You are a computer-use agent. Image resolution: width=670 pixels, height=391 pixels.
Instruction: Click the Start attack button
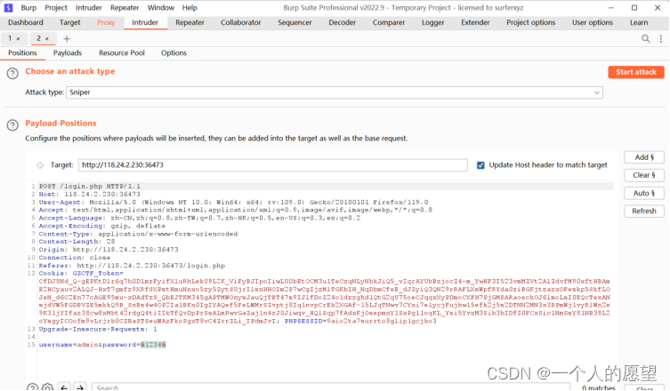[636, 72]
